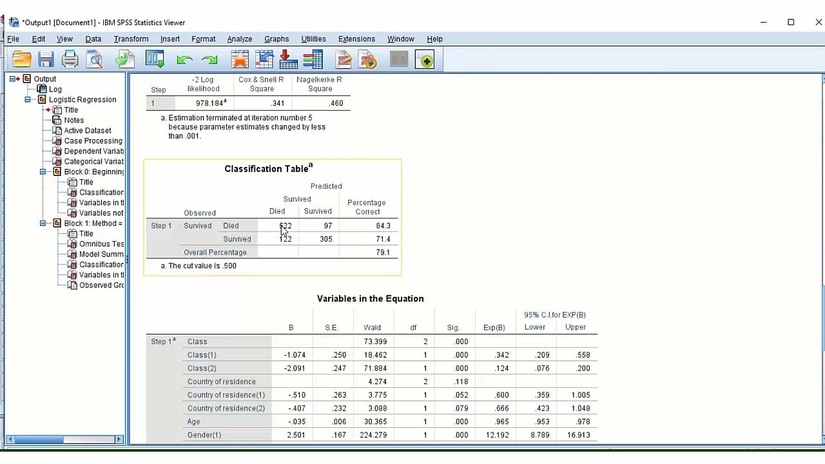The height and width of the screenshot is (464, 825).
Task: Select Model Summary item in outline
Action: point(101,254)
